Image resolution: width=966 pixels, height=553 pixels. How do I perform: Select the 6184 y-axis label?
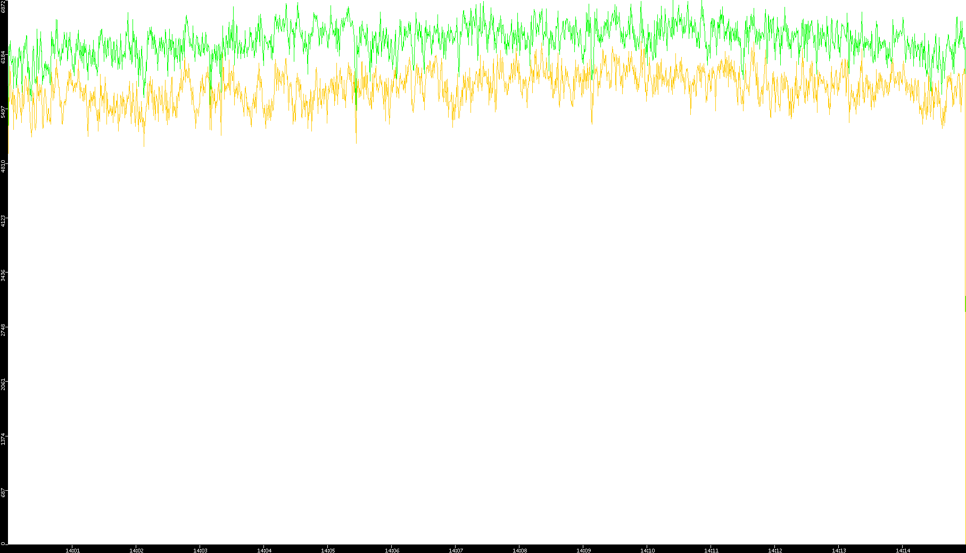point(4,57)
